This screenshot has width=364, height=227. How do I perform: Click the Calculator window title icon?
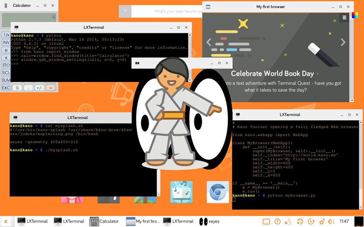coord(6,6)
